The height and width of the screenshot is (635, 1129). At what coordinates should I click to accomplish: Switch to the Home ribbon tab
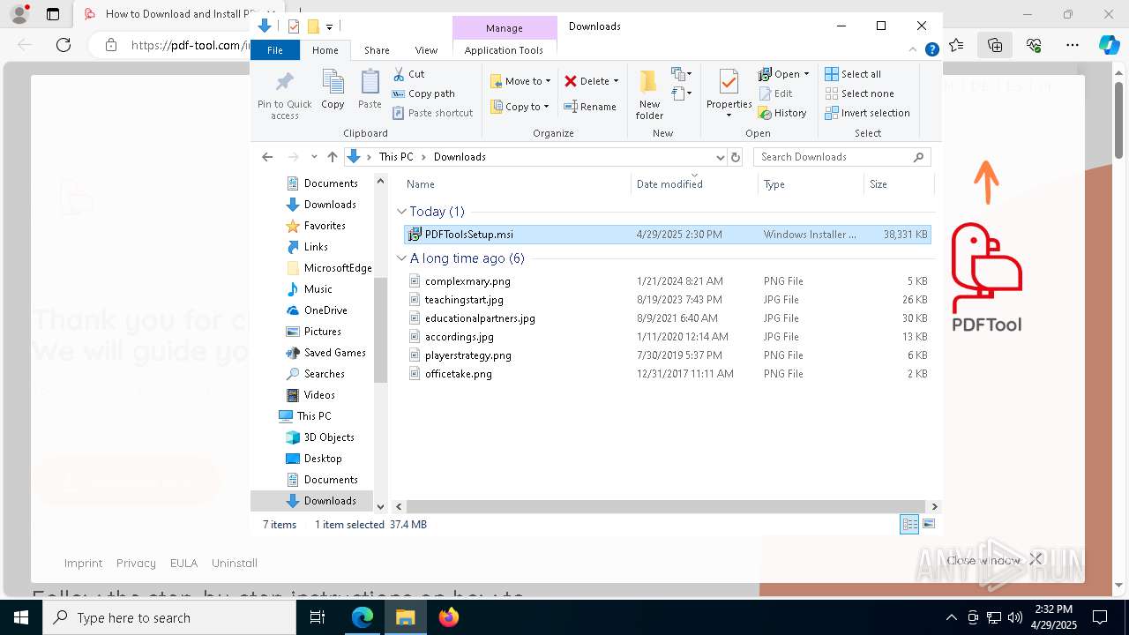(x=325, y=50)
